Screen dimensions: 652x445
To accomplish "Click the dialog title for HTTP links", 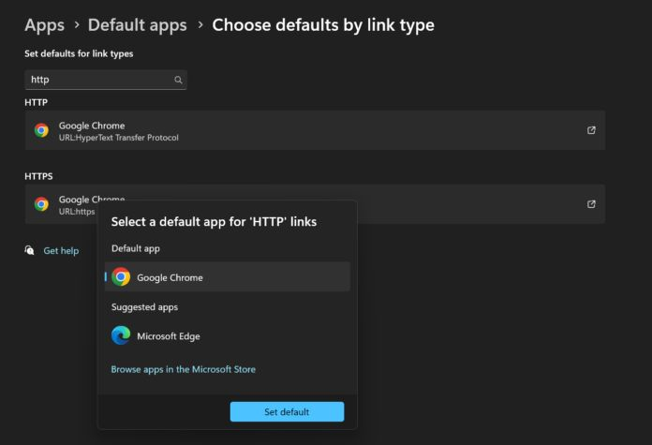I will [x=214, y=222].
